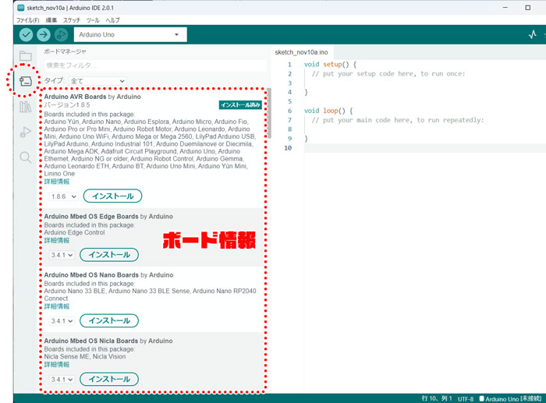This screenshot has height=403, width=546.
Task: Open the ツール menu
Action: point(93,20)
